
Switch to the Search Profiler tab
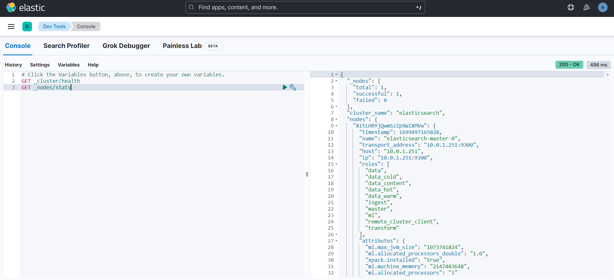(67, 46)
